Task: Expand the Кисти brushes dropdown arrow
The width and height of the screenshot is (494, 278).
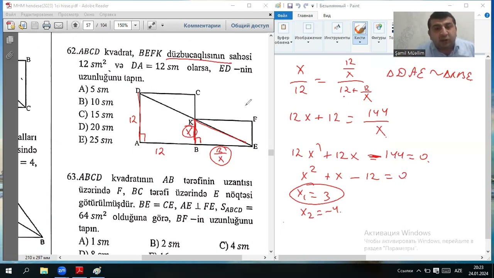Action: click(x=360, y=42)
